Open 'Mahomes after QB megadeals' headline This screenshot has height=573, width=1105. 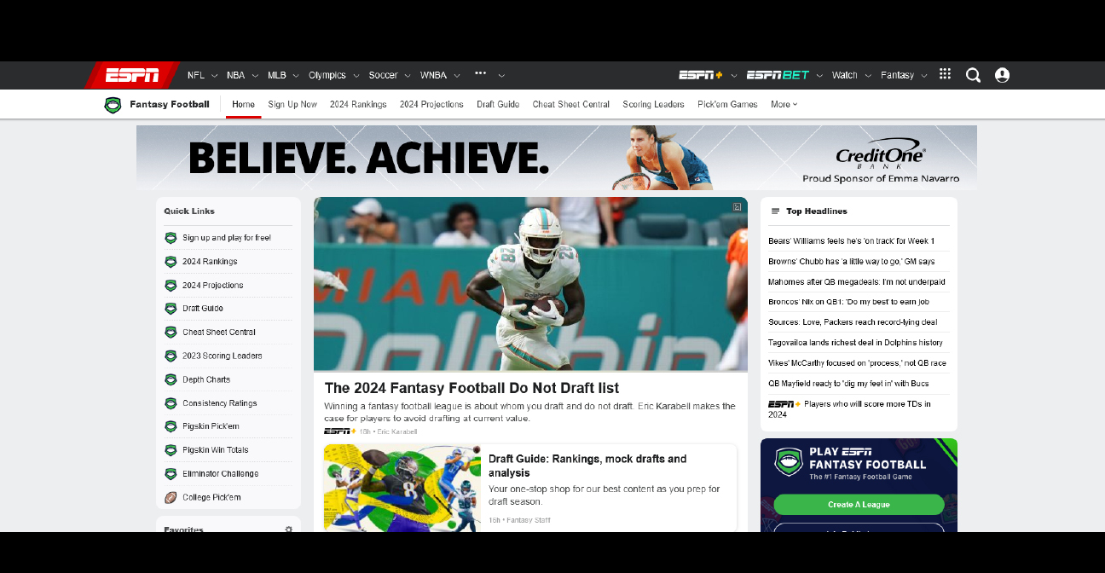click(857, 282)
